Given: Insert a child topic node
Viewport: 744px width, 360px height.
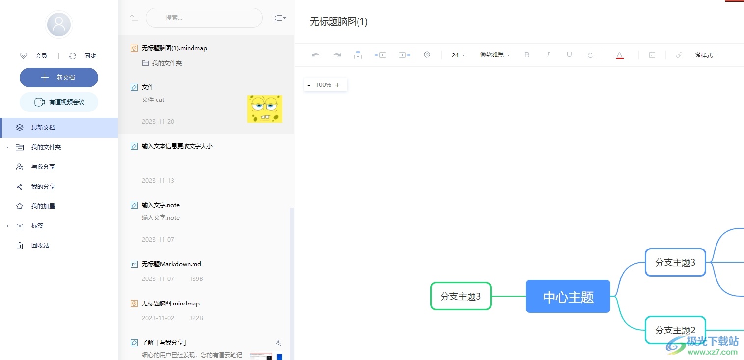Looking at the screenshot, I should [358, 55].
